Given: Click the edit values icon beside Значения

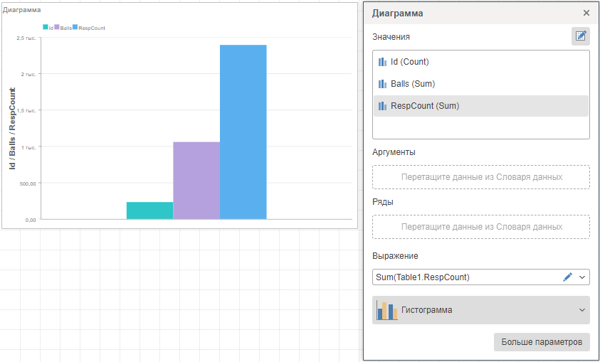Looking at the screenshot, I should coord(580,36).
